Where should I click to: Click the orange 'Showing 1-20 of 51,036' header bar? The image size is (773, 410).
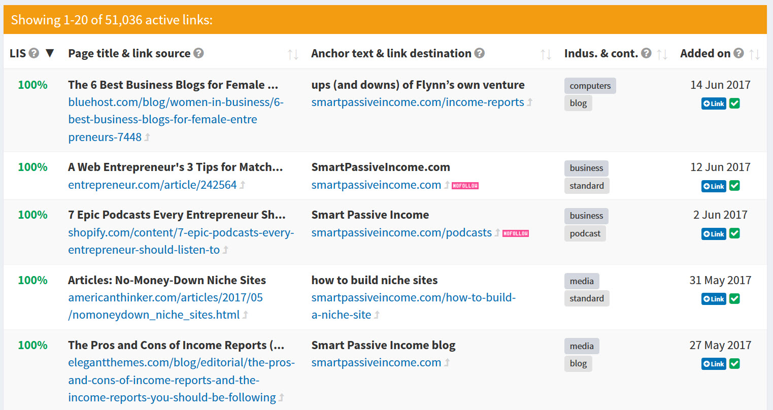point(385,20)
